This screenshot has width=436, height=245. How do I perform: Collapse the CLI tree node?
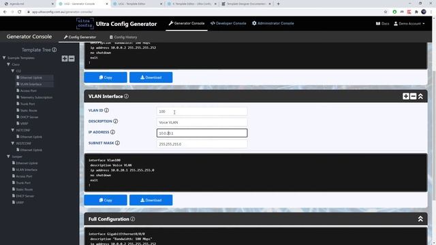pos(13,71)
